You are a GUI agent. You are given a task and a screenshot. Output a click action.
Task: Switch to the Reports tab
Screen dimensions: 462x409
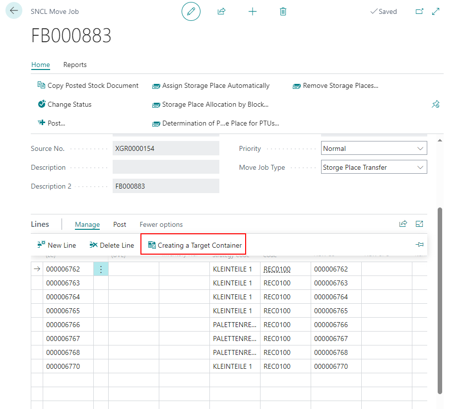click(75, 65)
